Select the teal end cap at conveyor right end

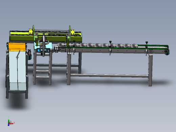coord(167,52)
